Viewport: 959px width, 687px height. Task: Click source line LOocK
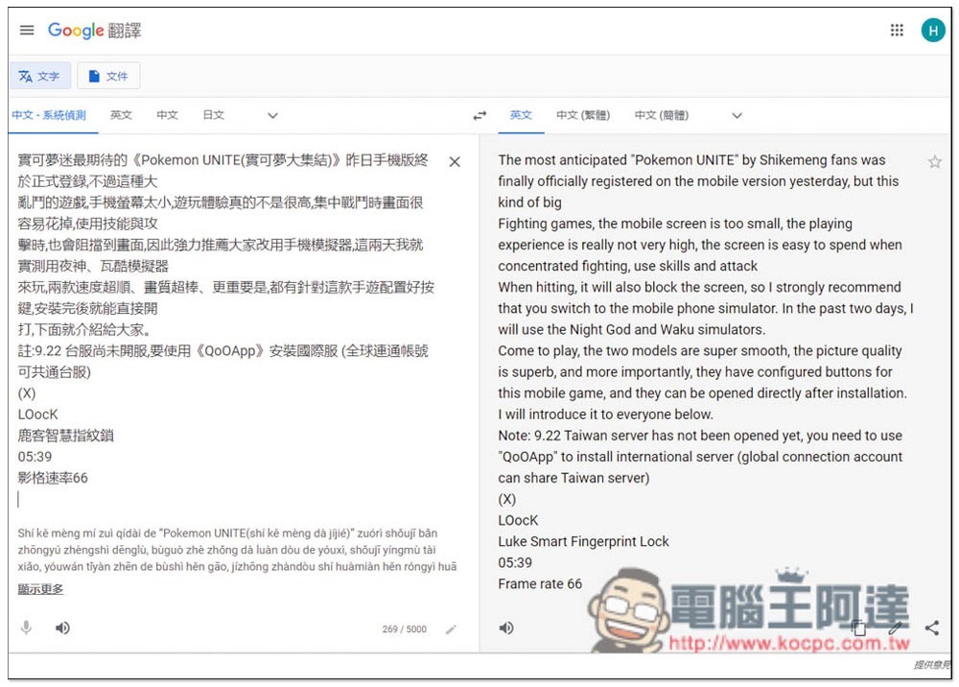click(x=38, y=415)
